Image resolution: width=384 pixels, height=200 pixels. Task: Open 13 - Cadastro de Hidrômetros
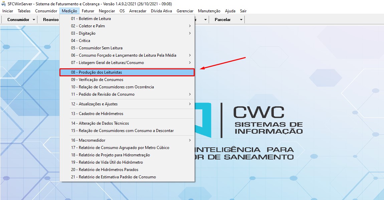(97, 114)
